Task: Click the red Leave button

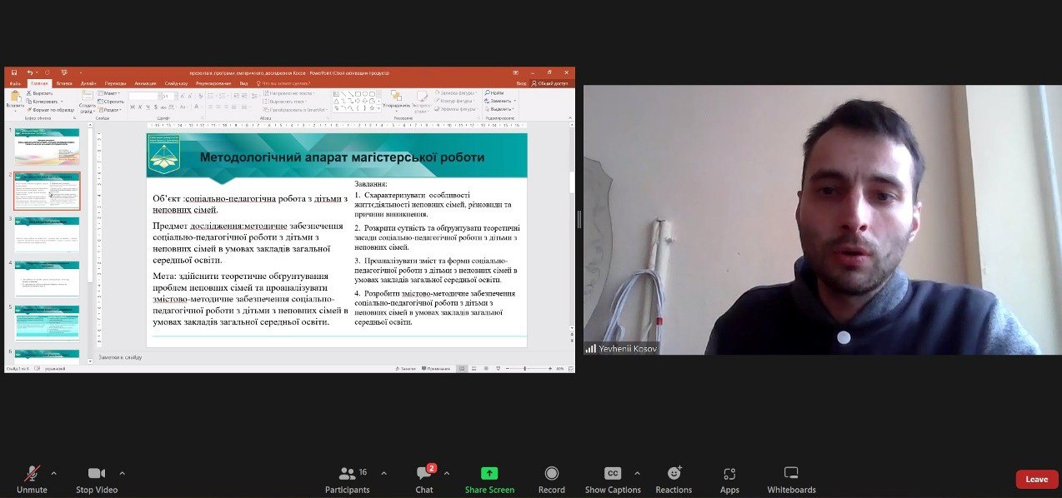Action: pyautogui.click(x=1036, y=479)
